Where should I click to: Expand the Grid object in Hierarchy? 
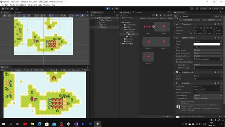[97, 23]
